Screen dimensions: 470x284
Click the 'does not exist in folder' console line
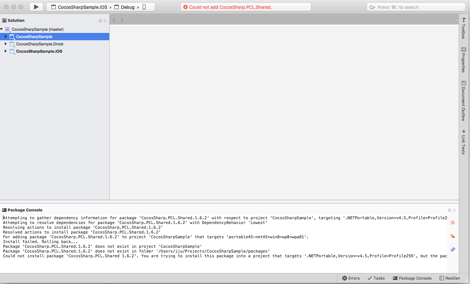[136, 251]
